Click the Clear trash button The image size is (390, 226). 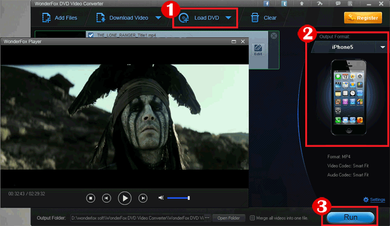264,18
